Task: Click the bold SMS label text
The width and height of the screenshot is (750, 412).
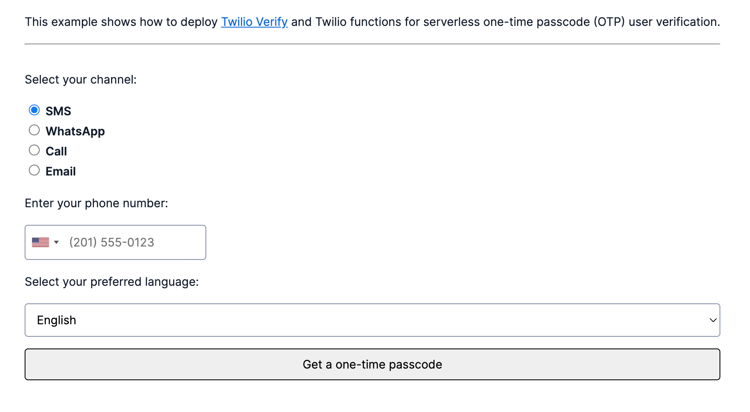Action: tap(58, 111)
